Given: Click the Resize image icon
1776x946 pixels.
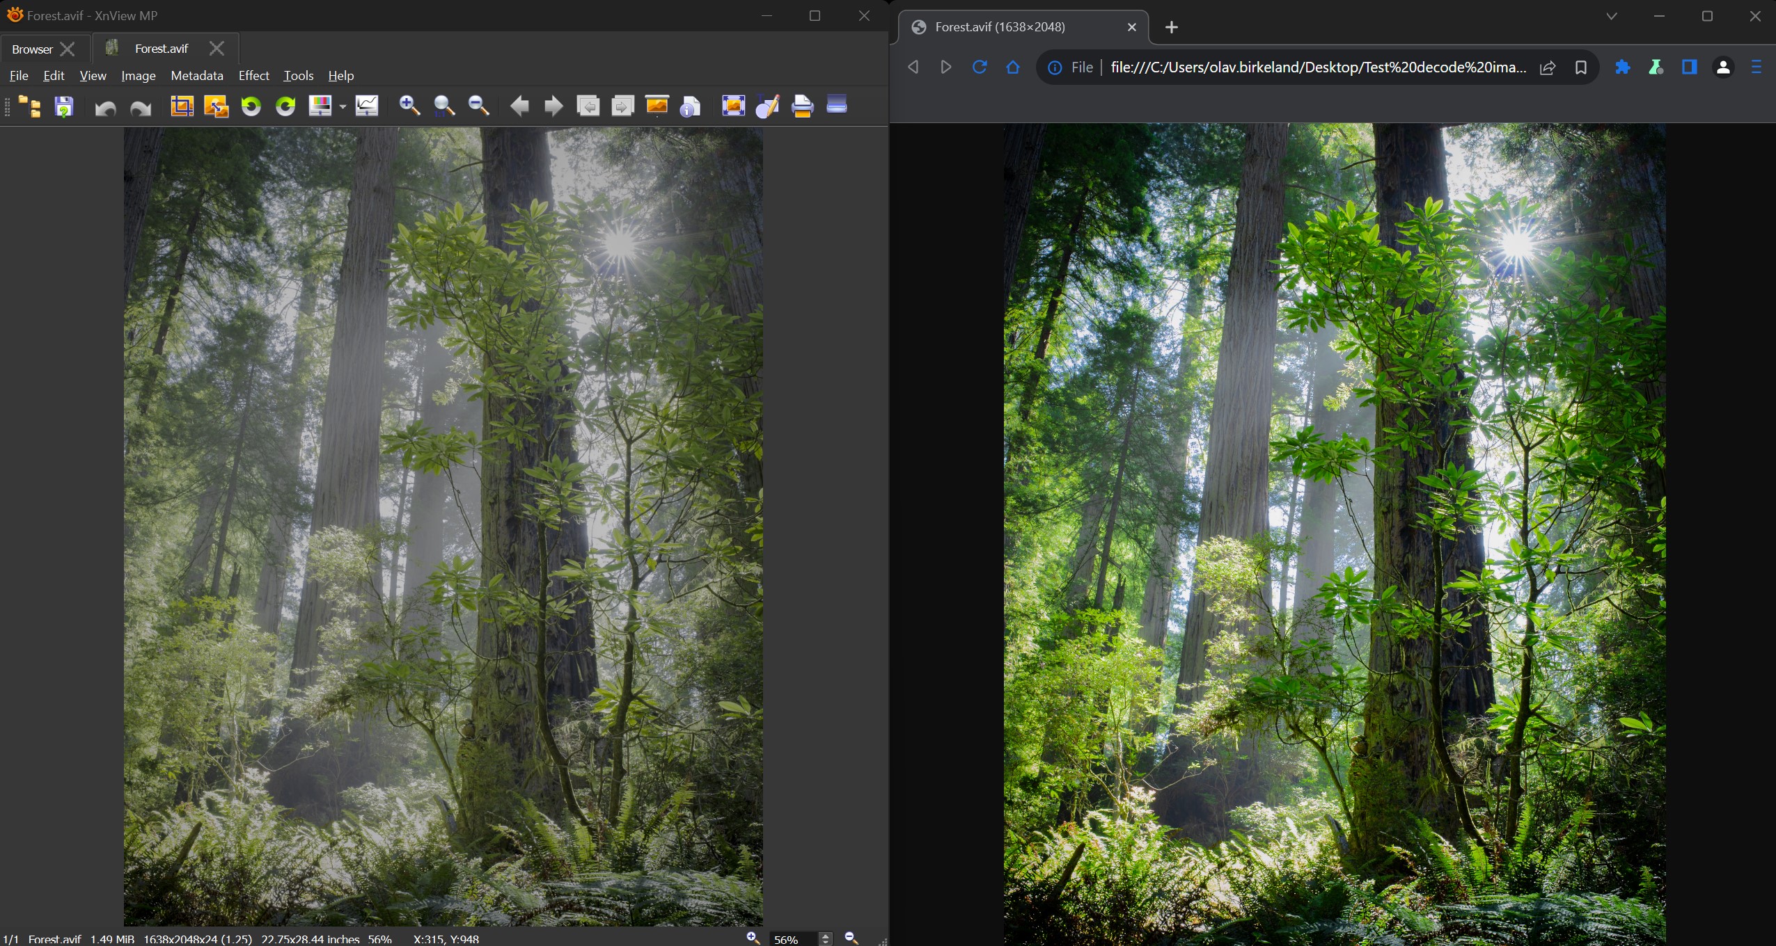Looking at the screenshot, I should (x=216, y=106).
